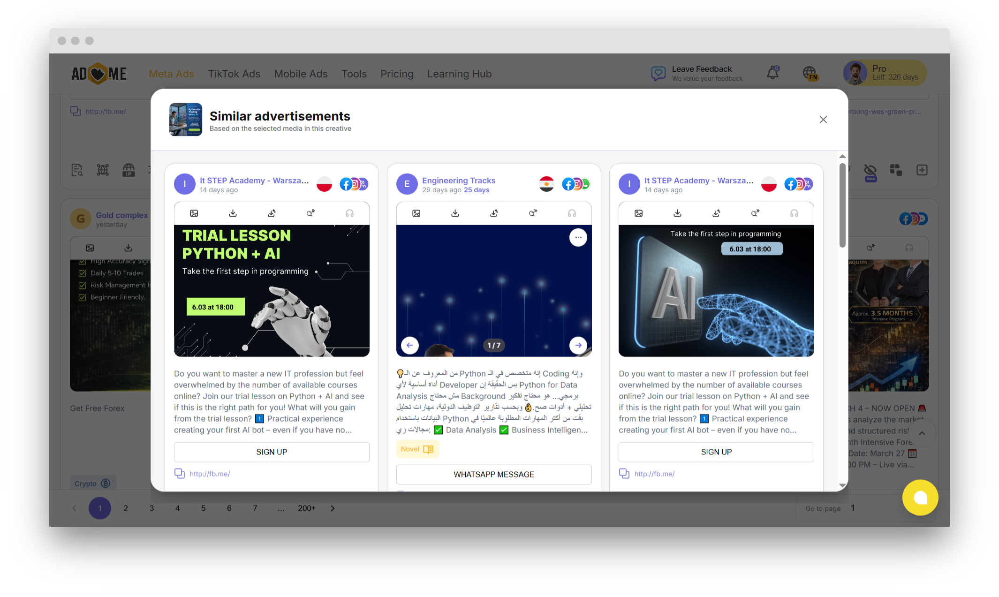
Task: Open the notifications bell
Action: click(x=772, y=73)
